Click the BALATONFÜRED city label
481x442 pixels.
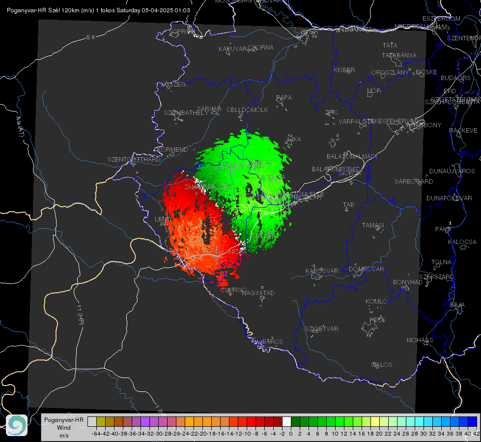[336, 169]
